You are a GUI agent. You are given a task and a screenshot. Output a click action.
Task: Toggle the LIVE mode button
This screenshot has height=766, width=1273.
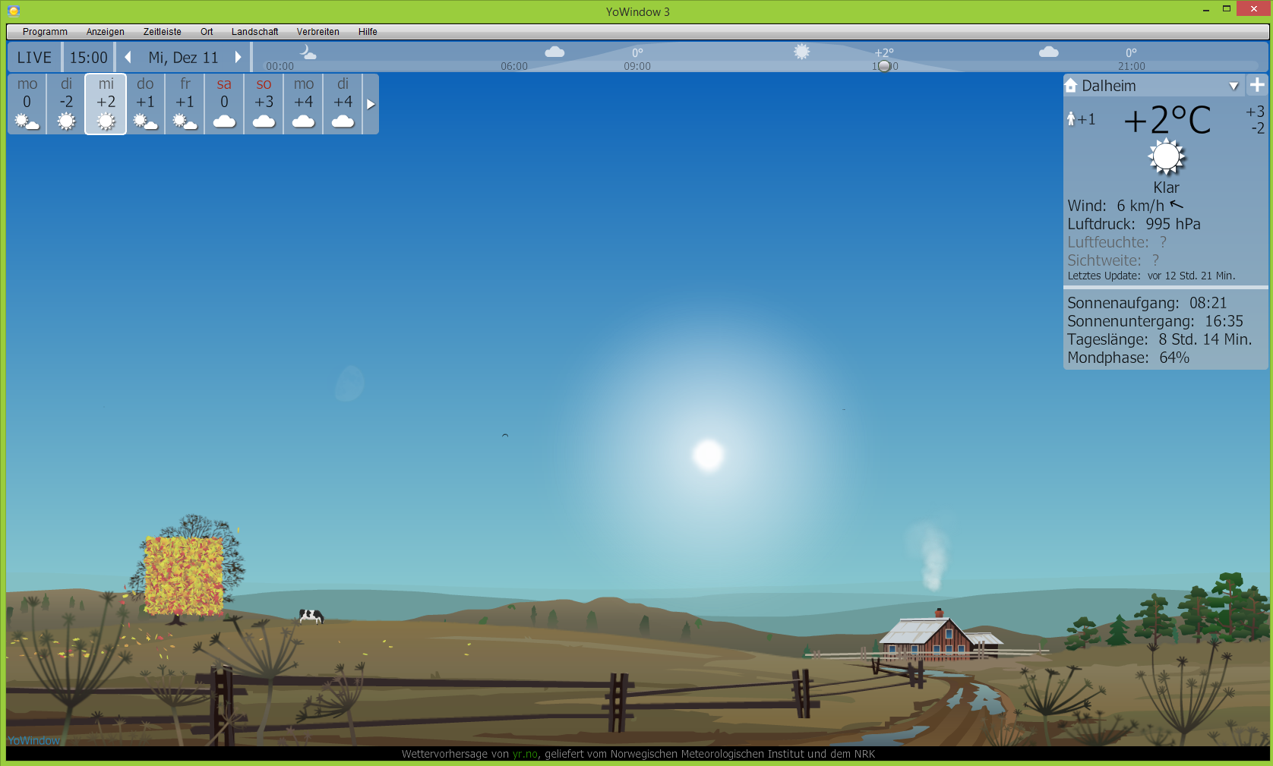[34, 58]
